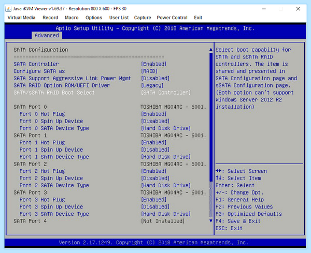This screenshot has height=253, width=311.
Task: Select the Port 3 Hot Plug entry
Action: point(42,200)
